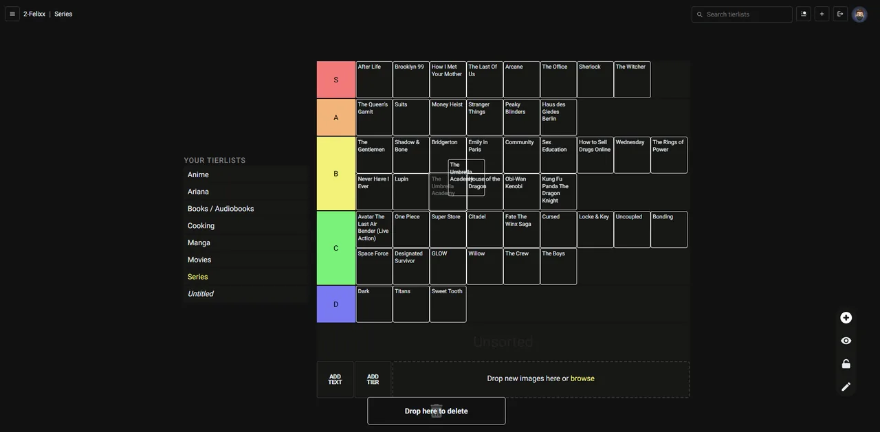Select the Wednesday card
This screenshot has width=880, height=432.
(x=632, y=155)
